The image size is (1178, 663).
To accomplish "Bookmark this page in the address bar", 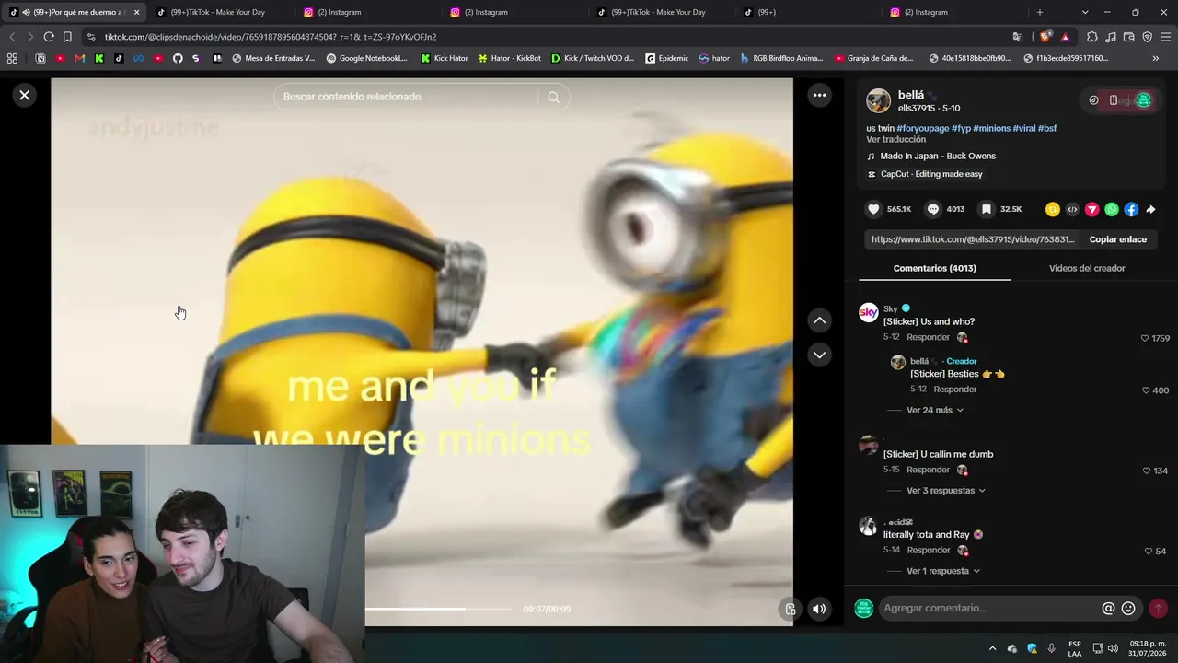I will 67,37.
